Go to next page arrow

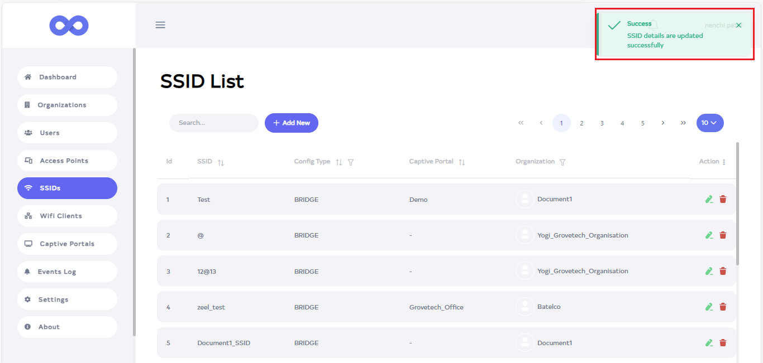pyautogui.click(x=663, y=123)
